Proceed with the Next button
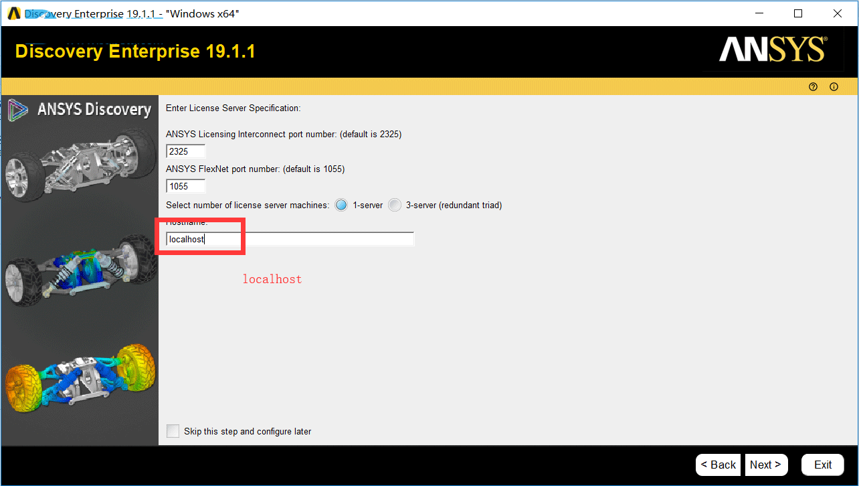The width and height of the screenshot is (859, 486). click(x=765, y=465)
